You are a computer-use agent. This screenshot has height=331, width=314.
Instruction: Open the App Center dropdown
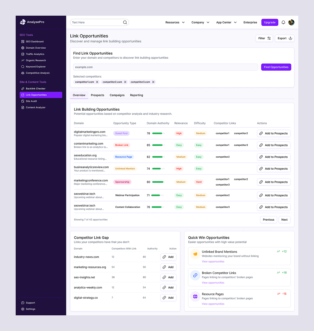pyautogui.click(x=226, y=22)
